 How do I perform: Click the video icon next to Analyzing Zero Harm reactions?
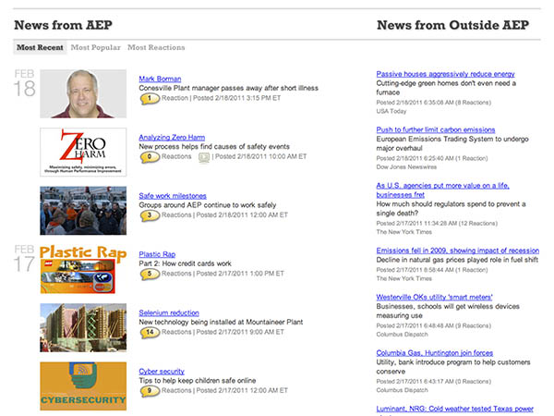(204, 157)
